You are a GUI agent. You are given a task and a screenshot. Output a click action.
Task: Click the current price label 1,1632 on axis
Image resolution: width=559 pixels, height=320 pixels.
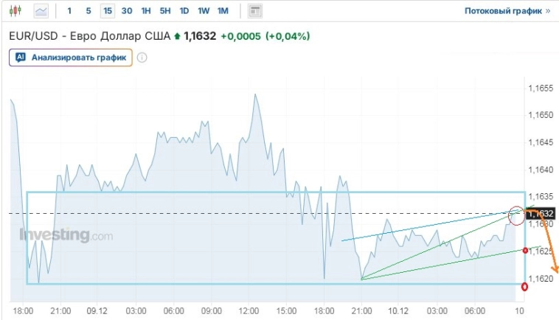point(540,214)
